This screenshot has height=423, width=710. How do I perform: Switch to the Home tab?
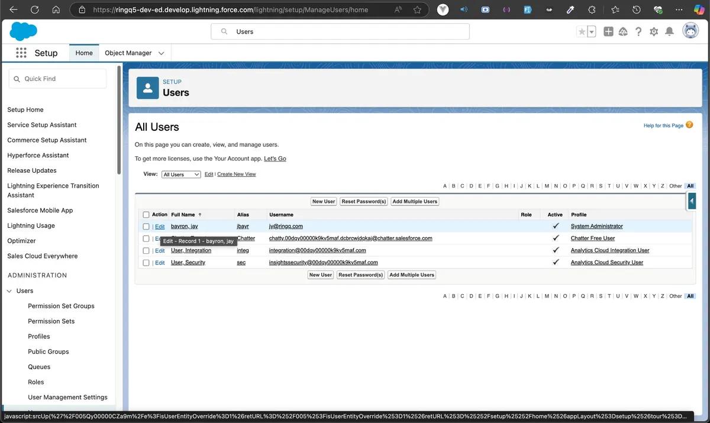pos(84,53)
